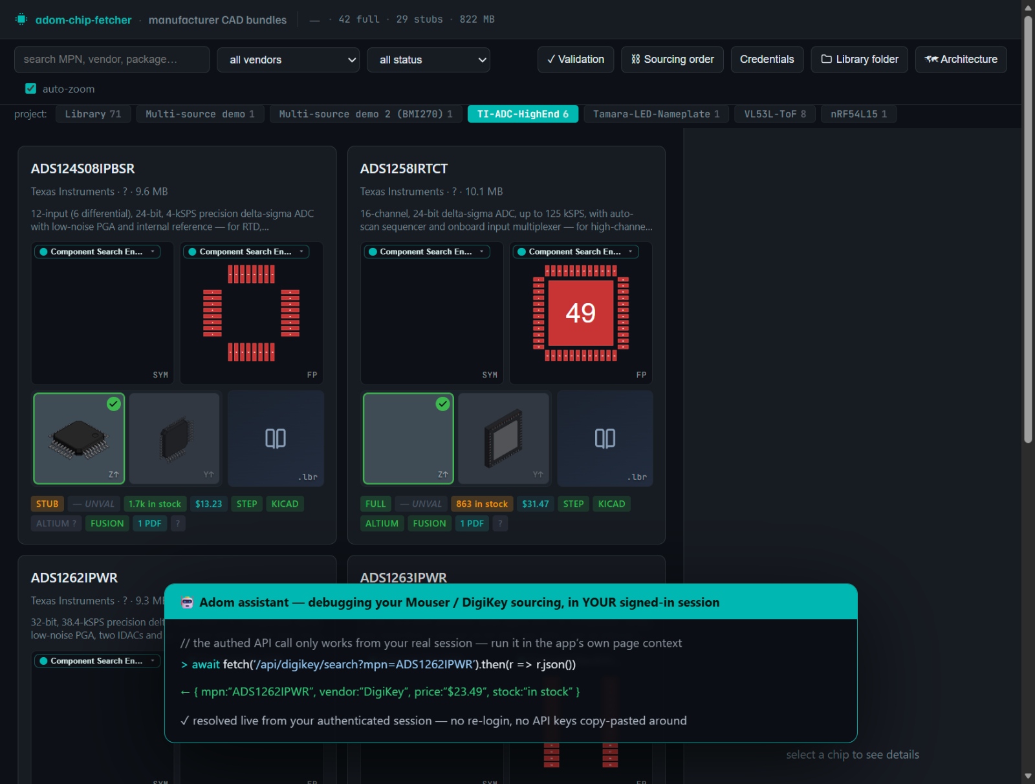Click the FULL badge on ADS1258IRTCT

pyautogui.click(x=375, y=504)
